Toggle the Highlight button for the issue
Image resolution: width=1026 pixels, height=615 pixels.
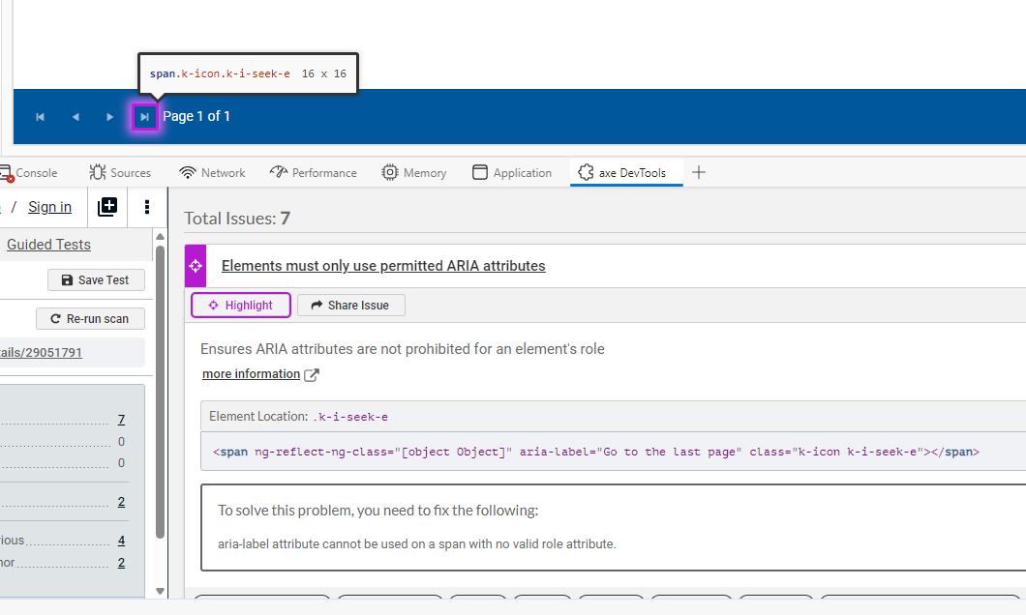240,305
